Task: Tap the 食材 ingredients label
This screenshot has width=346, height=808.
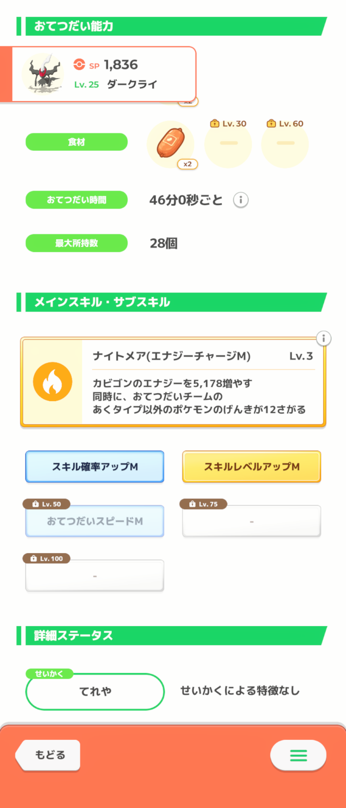Action: (77, 142)
